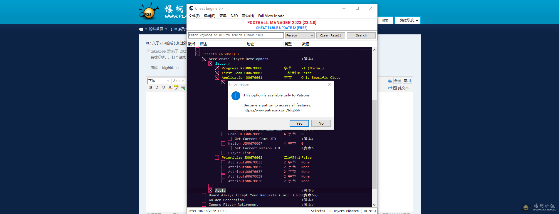559x214 pixels.
Task: Open the 文件(F) menu
Action: coord(194,16)
